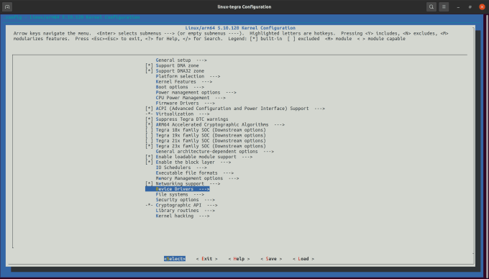Image resolution: width=489 pixels, height=279 pixels.
Task: Maximize the terminal window
Action: (470, 7)
